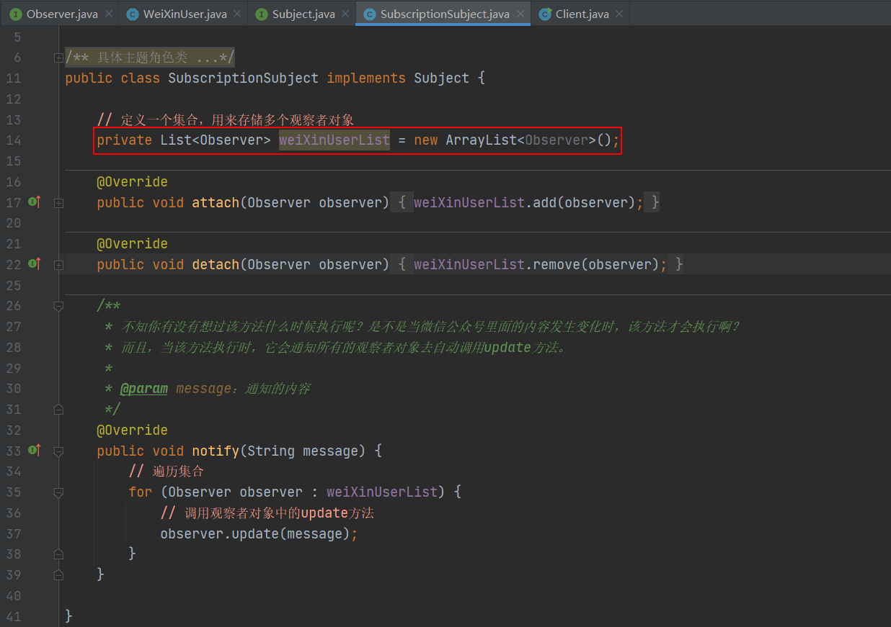Screen dimensions: 891x627
Task: Click the folded placeholder '/** 具体主题角色类 ...*/'
Action: point(150,58)
